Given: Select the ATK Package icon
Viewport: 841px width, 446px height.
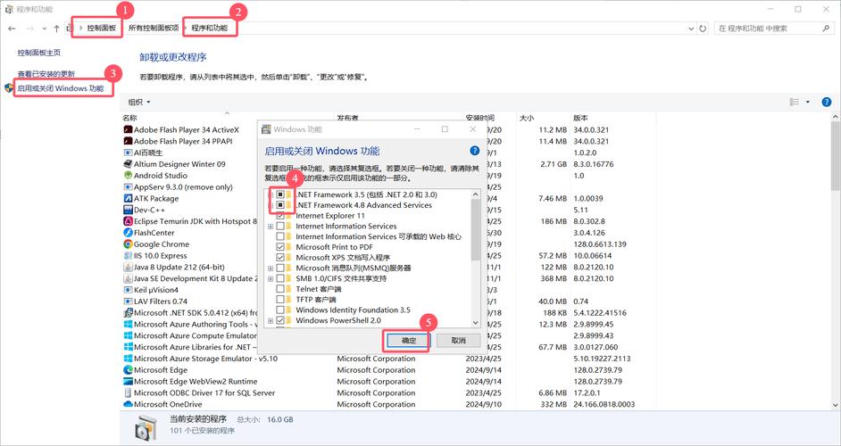Looking at the screenshot, I should pyautogui.click(x=128, y=198).
